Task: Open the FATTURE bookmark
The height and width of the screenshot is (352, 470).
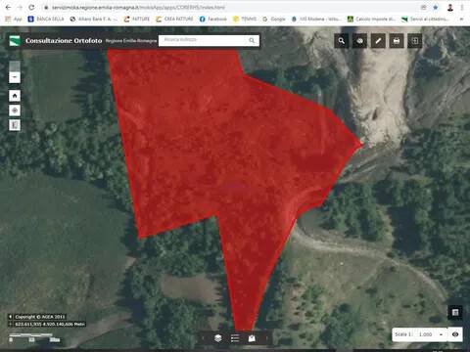Action: (137, 19)
